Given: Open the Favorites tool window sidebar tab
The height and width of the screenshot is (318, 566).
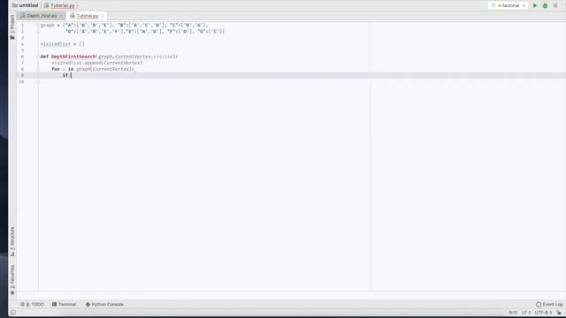Looking at the screenshot, I should click(x=12, y=279).
